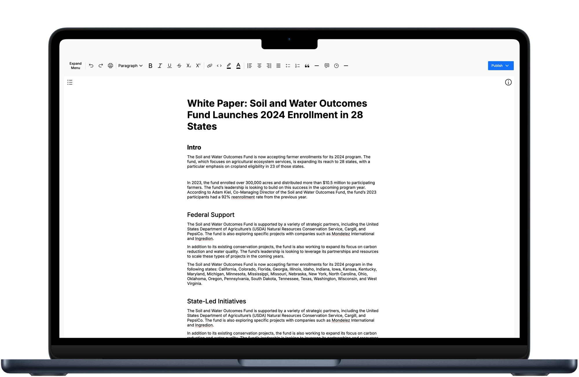Screen dimensions: 579x377
Task: Align text to the left
Action: (250, 66)
